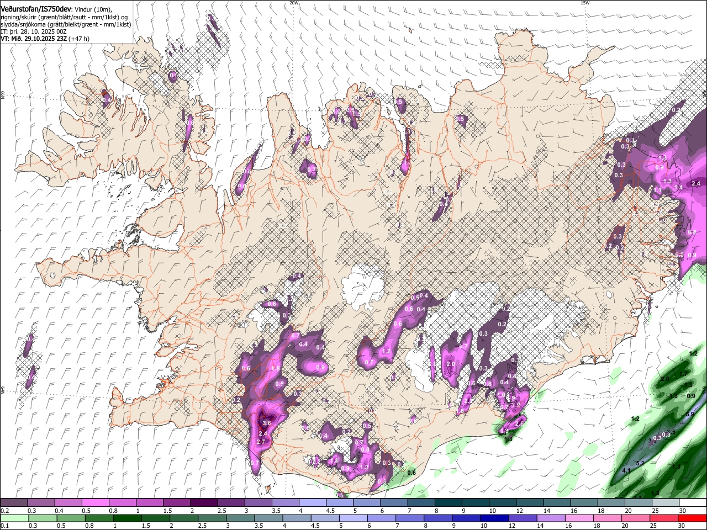
Task: Click the 'IT: þri. 28. 10. 2025 00Z' line
Action: (34, 31)
